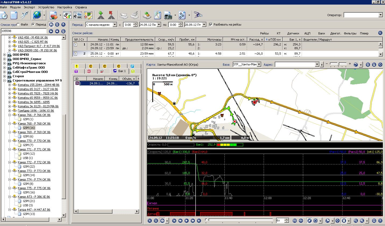The height and width of the screenshot is (226, 385).
Task: Open the fuel gauge chart icon
Action: 67,15
